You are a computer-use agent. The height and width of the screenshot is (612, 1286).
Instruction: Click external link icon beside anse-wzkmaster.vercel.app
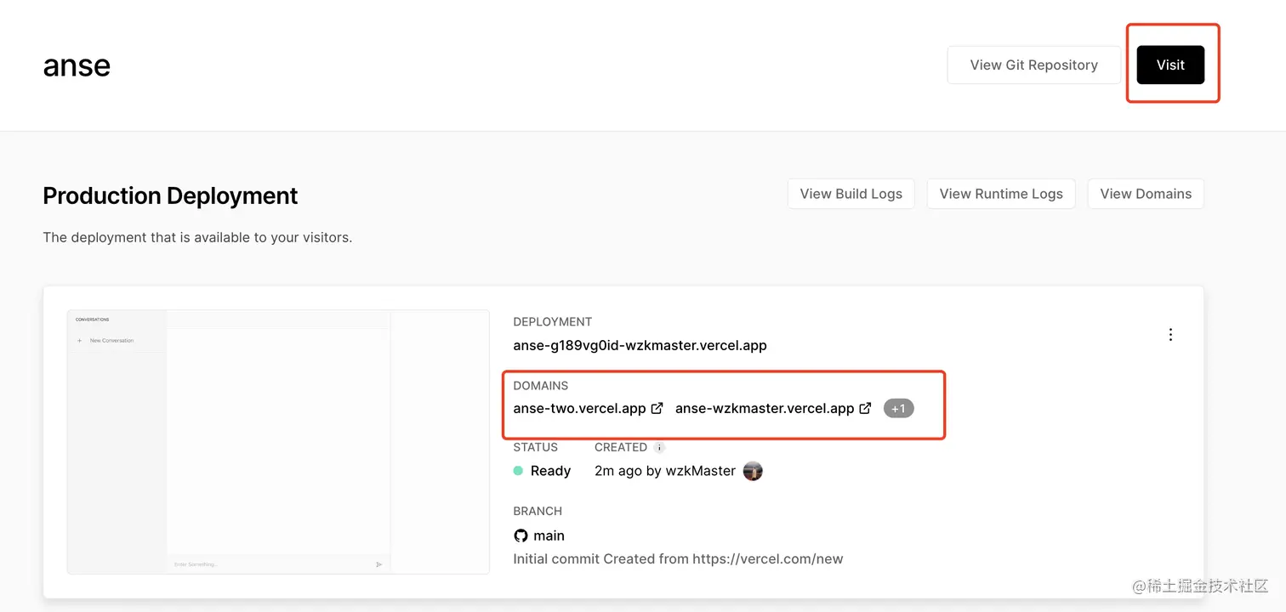[x=865, y=408]
